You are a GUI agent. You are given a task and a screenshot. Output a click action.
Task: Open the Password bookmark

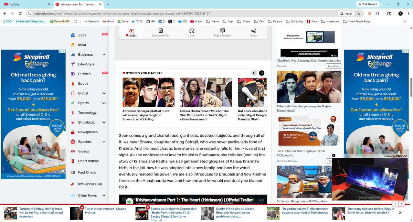tap(91, 21)
